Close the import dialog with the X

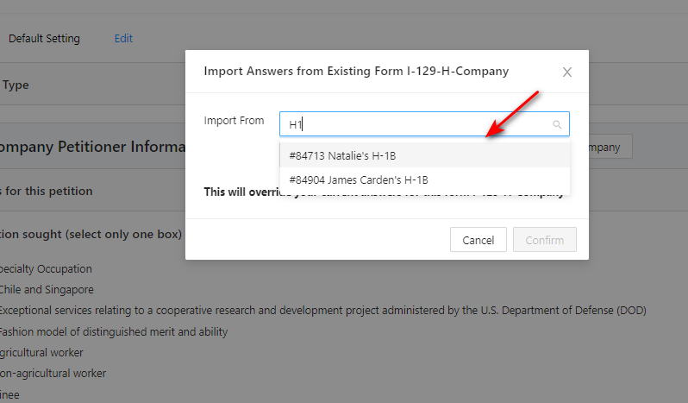[567, 72]
